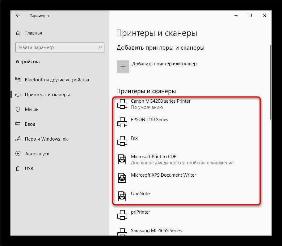
Task: Click the Canon MG4200 printer icon
Action: coord(122,104)
